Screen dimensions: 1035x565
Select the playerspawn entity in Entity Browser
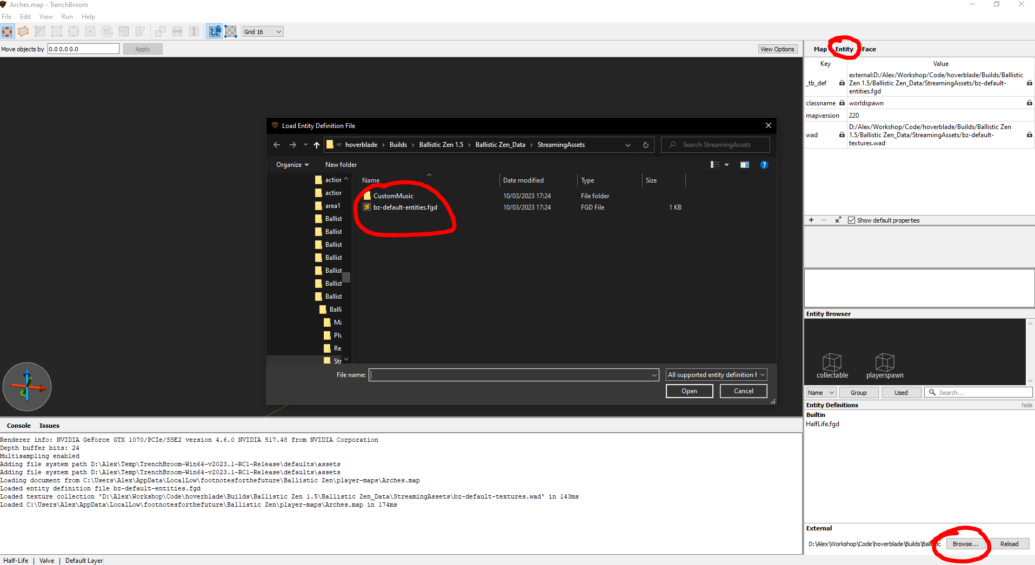pos(884,366)
